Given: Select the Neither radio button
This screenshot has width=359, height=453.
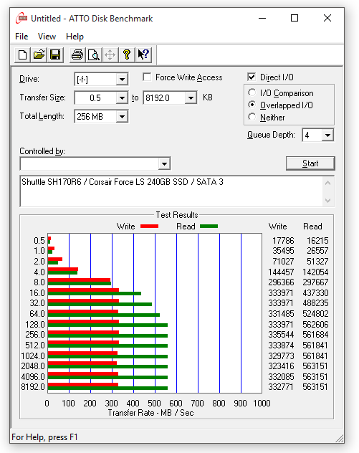Looking at the screenshot, I should pyautogui.click(x=252, y=117).
